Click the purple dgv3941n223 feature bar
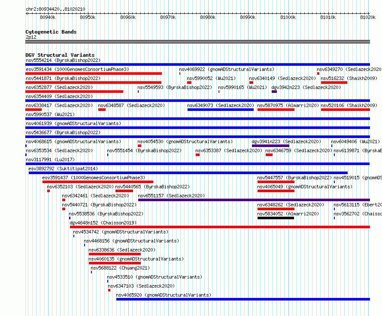Viewport: 382px width, 316px height. point(270,146)
